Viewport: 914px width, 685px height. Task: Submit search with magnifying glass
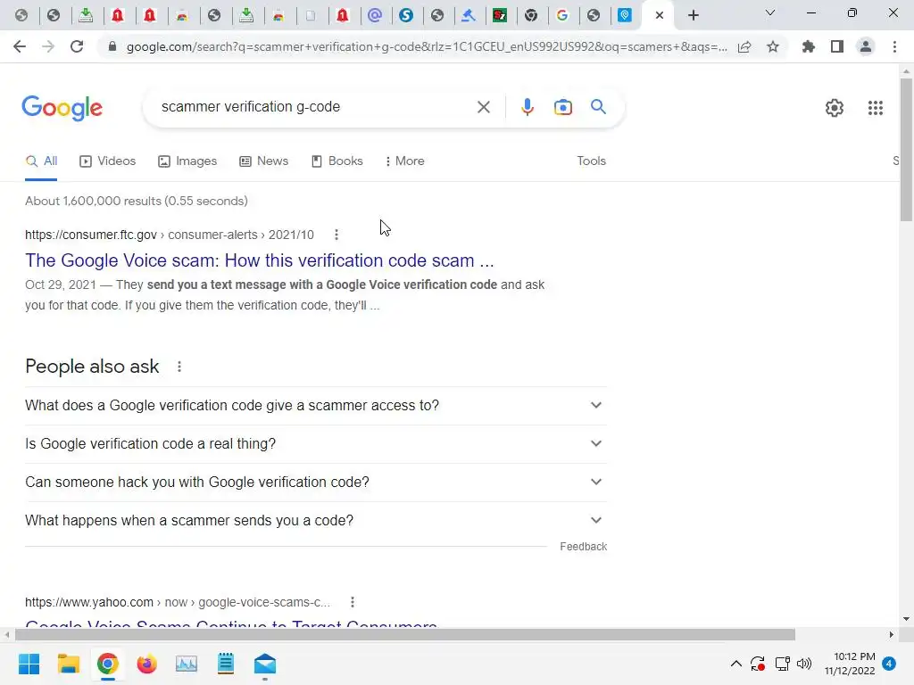point(598,107)
